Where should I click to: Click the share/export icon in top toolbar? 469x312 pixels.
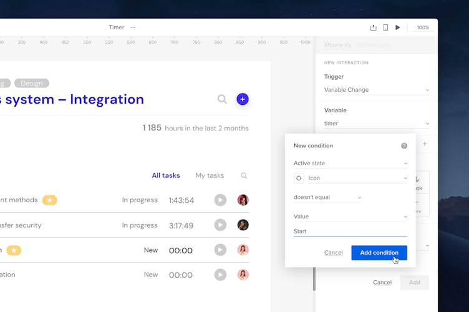374,27
